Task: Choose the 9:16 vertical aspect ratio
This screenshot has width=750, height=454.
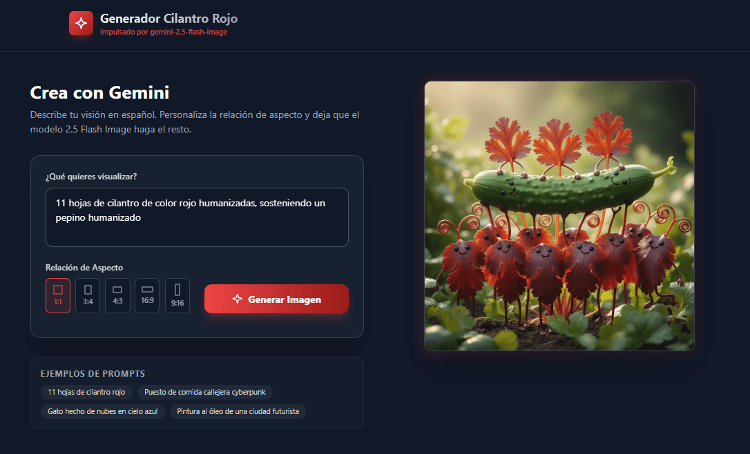Action: tap(177, 295)
